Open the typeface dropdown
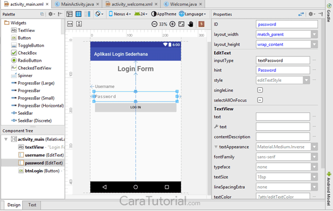The width and height of the screenshot is (333, 211). click(x=314, y=167)
